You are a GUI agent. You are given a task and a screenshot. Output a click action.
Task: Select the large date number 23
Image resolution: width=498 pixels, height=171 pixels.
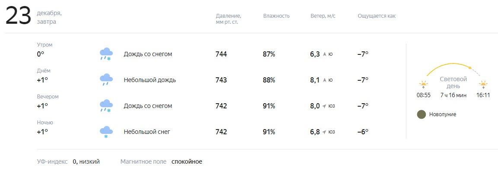pos(18,16)
